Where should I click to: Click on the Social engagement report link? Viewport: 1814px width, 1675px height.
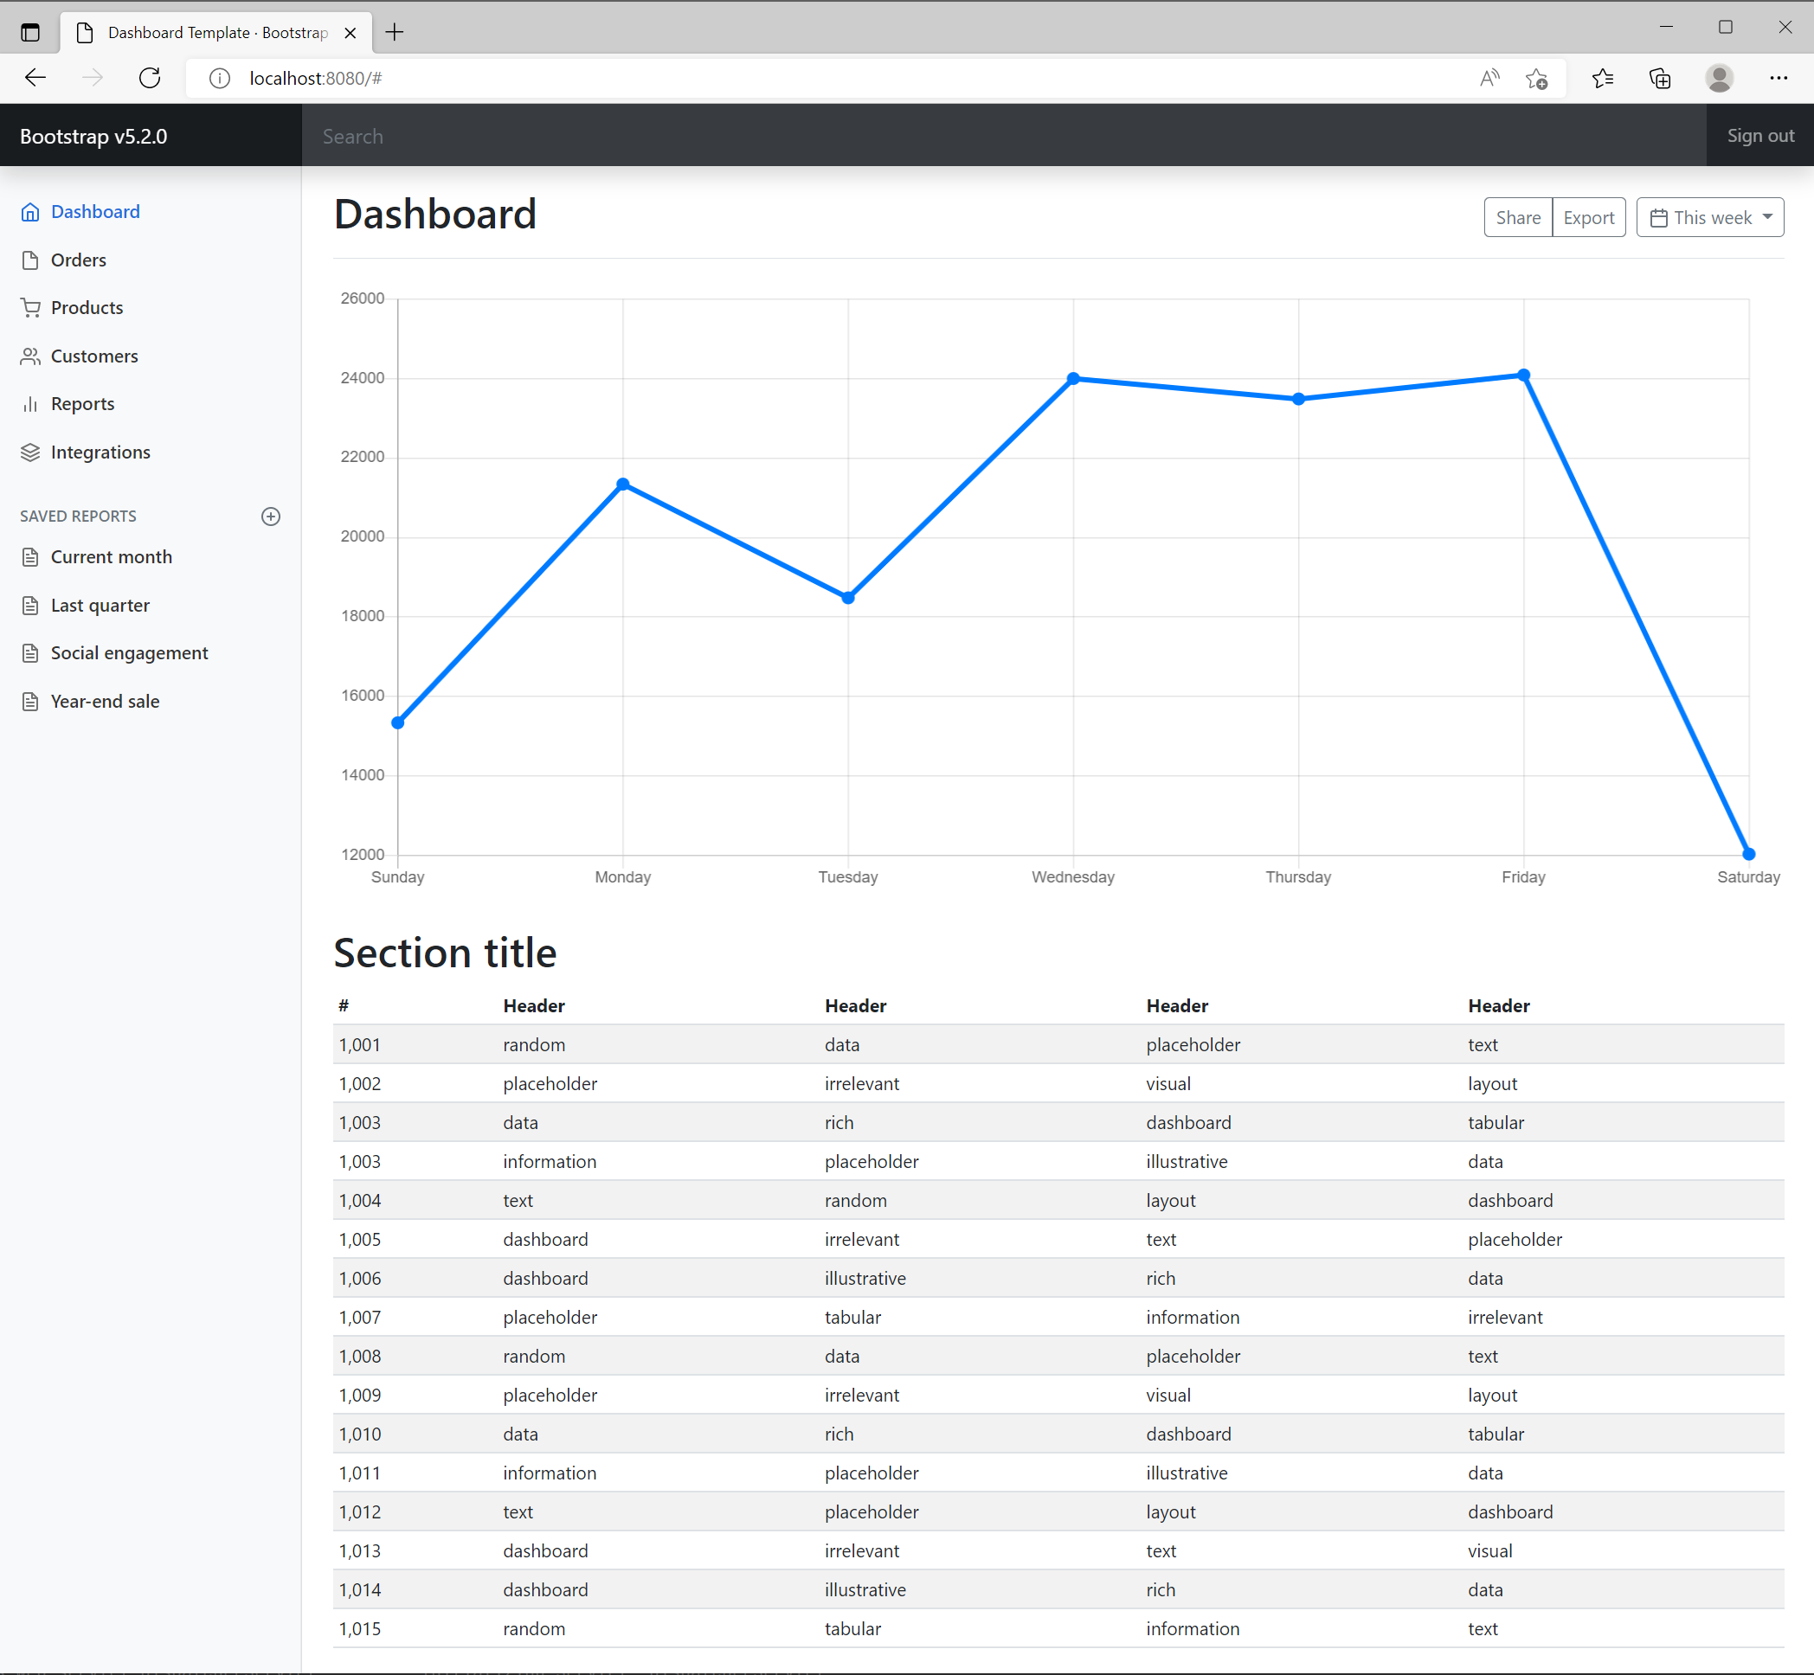(x=128, y=652)
